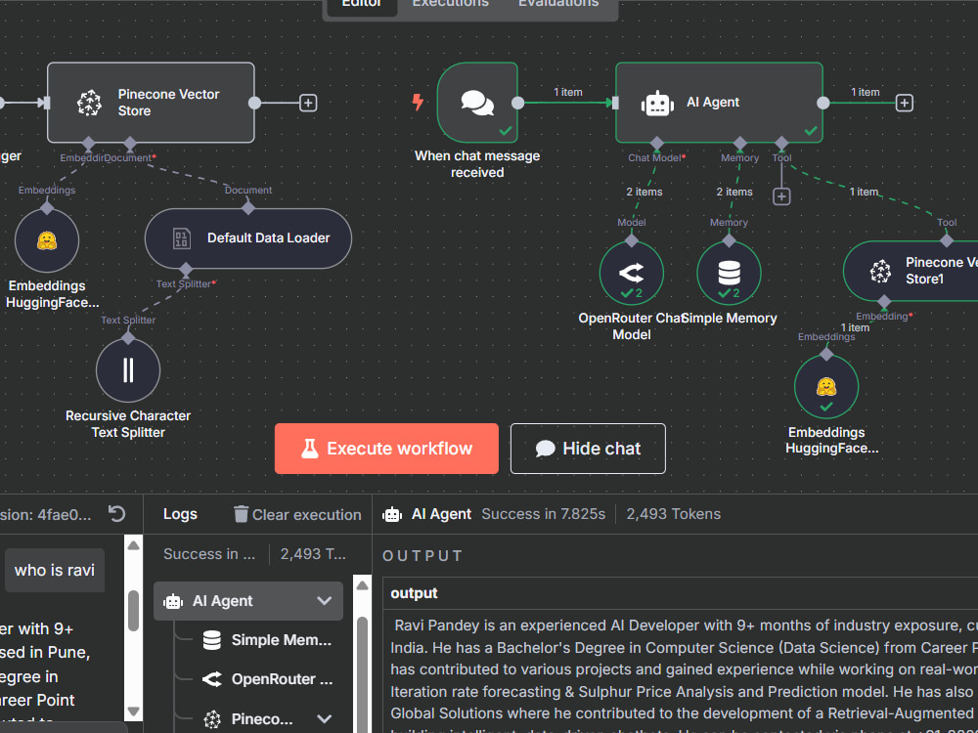978x733 pixels.
Task: Expand the Pineco... row chevron in logs
Action: pyautogui.click(x=324, y=718)
